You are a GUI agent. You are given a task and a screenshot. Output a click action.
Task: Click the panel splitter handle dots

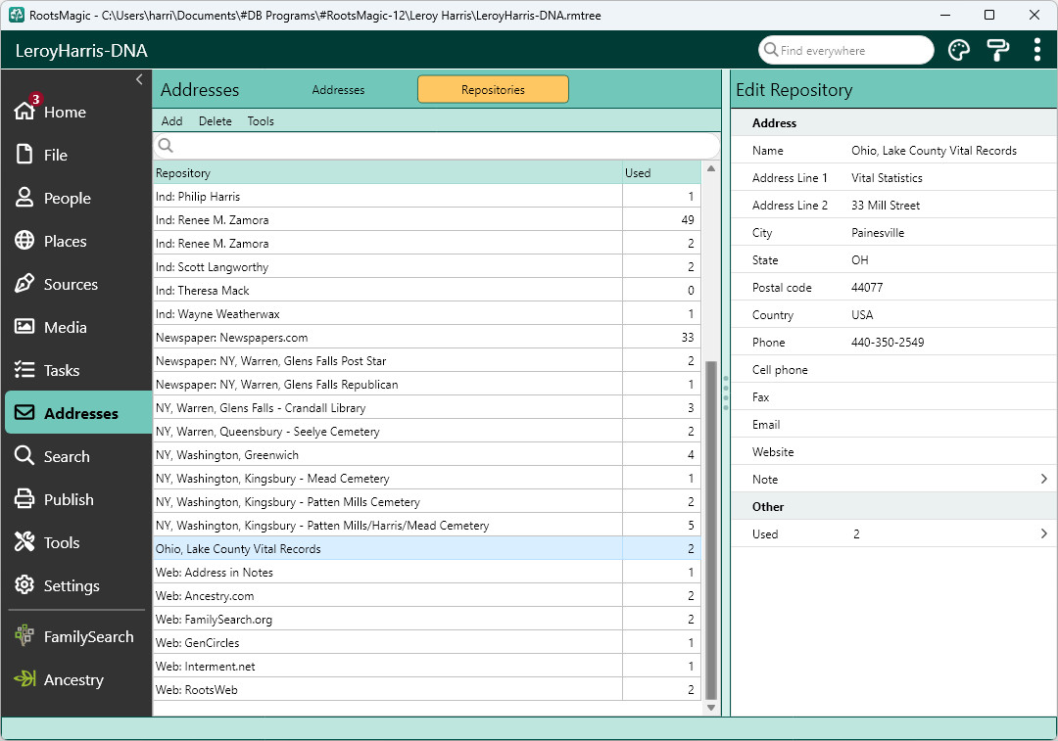tap(726, 394)
